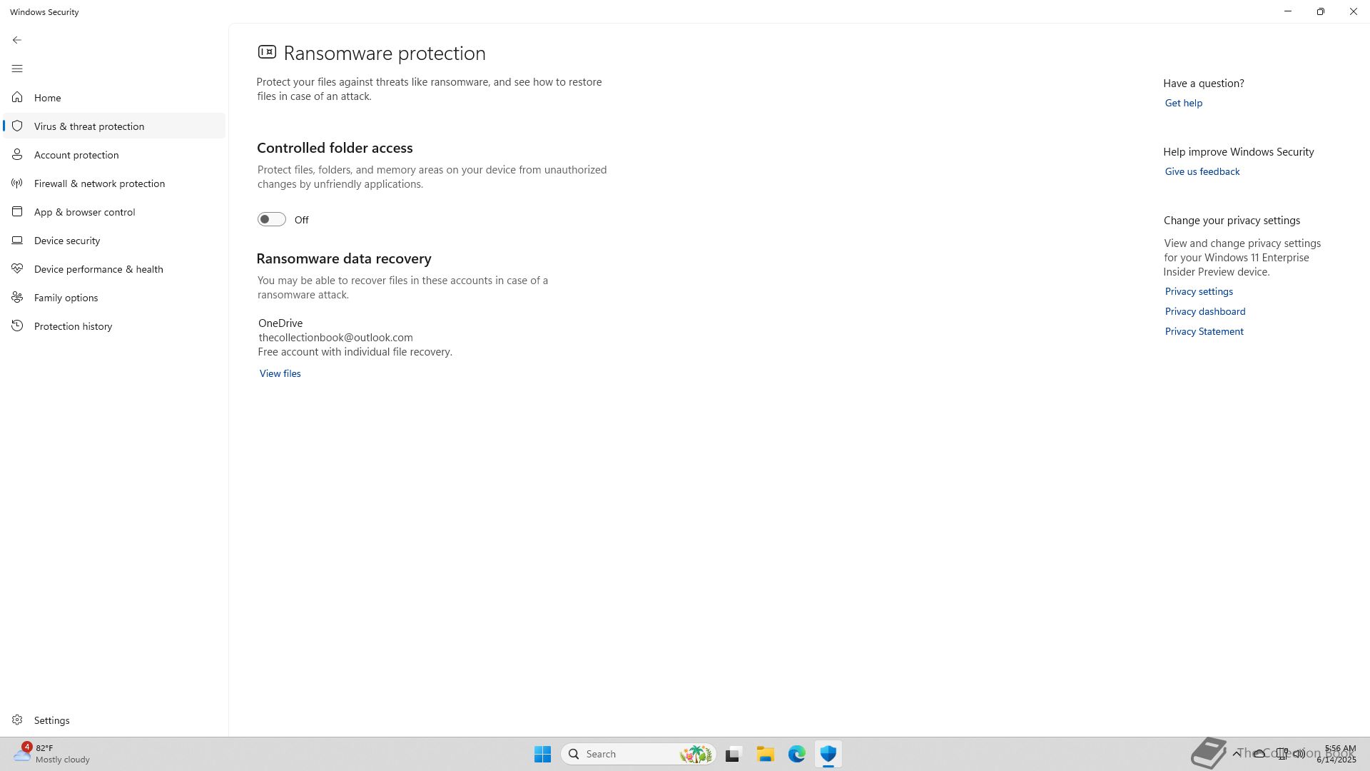
Task: Click the Device security laptop icon
Action: (17, 240)
